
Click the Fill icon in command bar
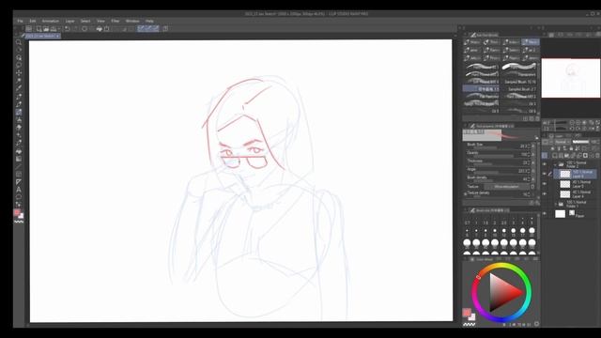(100, 29)
